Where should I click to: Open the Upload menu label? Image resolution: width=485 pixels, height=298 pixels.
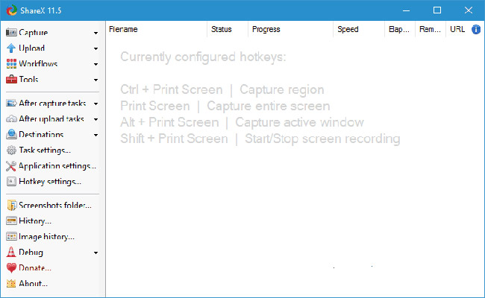tap(32, 48)
